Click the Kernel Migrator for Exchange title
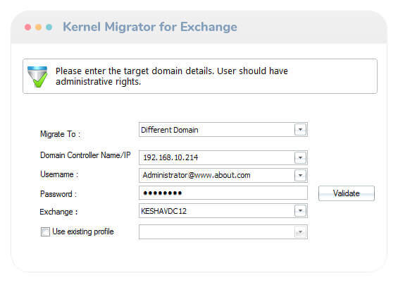Image resolution: width=398 pixels, height=283 pixels. [x=150, y=27]
